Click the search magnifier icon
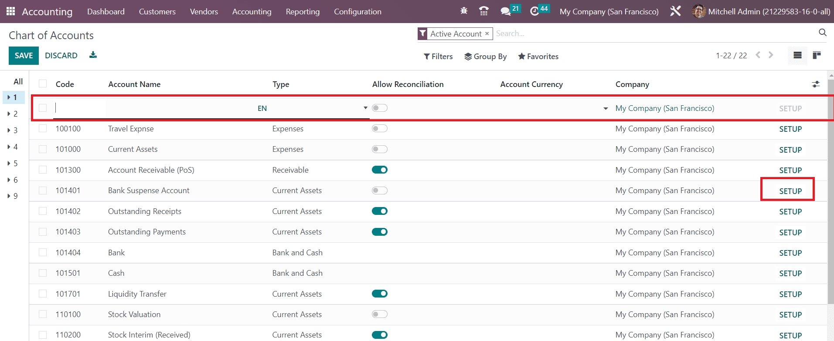 pyautogui.click(x=822, y=33)
